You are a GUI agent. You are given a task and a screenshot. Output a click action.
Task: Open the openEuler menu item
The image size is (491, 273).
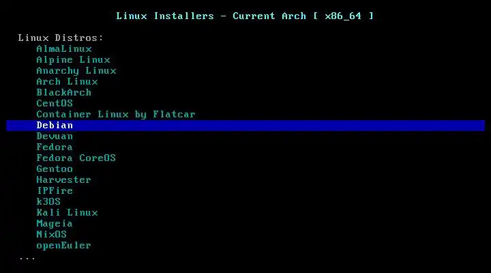pyautogui.click(x=64, y=246)
